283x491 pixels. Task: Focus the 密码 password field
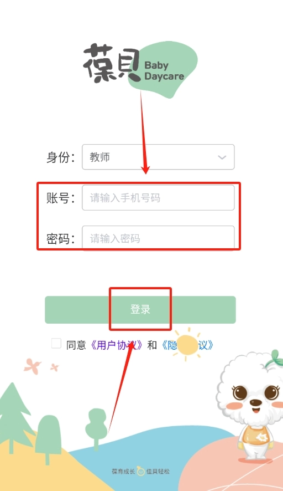(158, 238)
